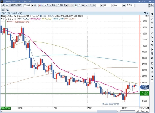The image size is (155, 113).
Task: Click the four-pane layout icon in second toolbar row
Action: [x=3, y=10]
